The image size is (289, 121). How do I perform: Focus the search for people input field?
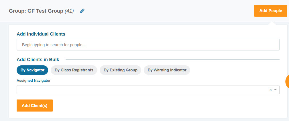[x=148, y=45]
